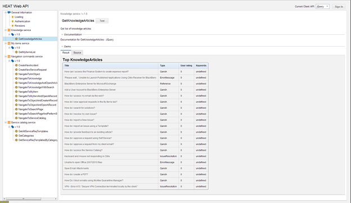Screen dimensions: 351x203
Task: Click the gear icon next to NavigateToKnowledgeWithSearch
Action: coord(16,87)
